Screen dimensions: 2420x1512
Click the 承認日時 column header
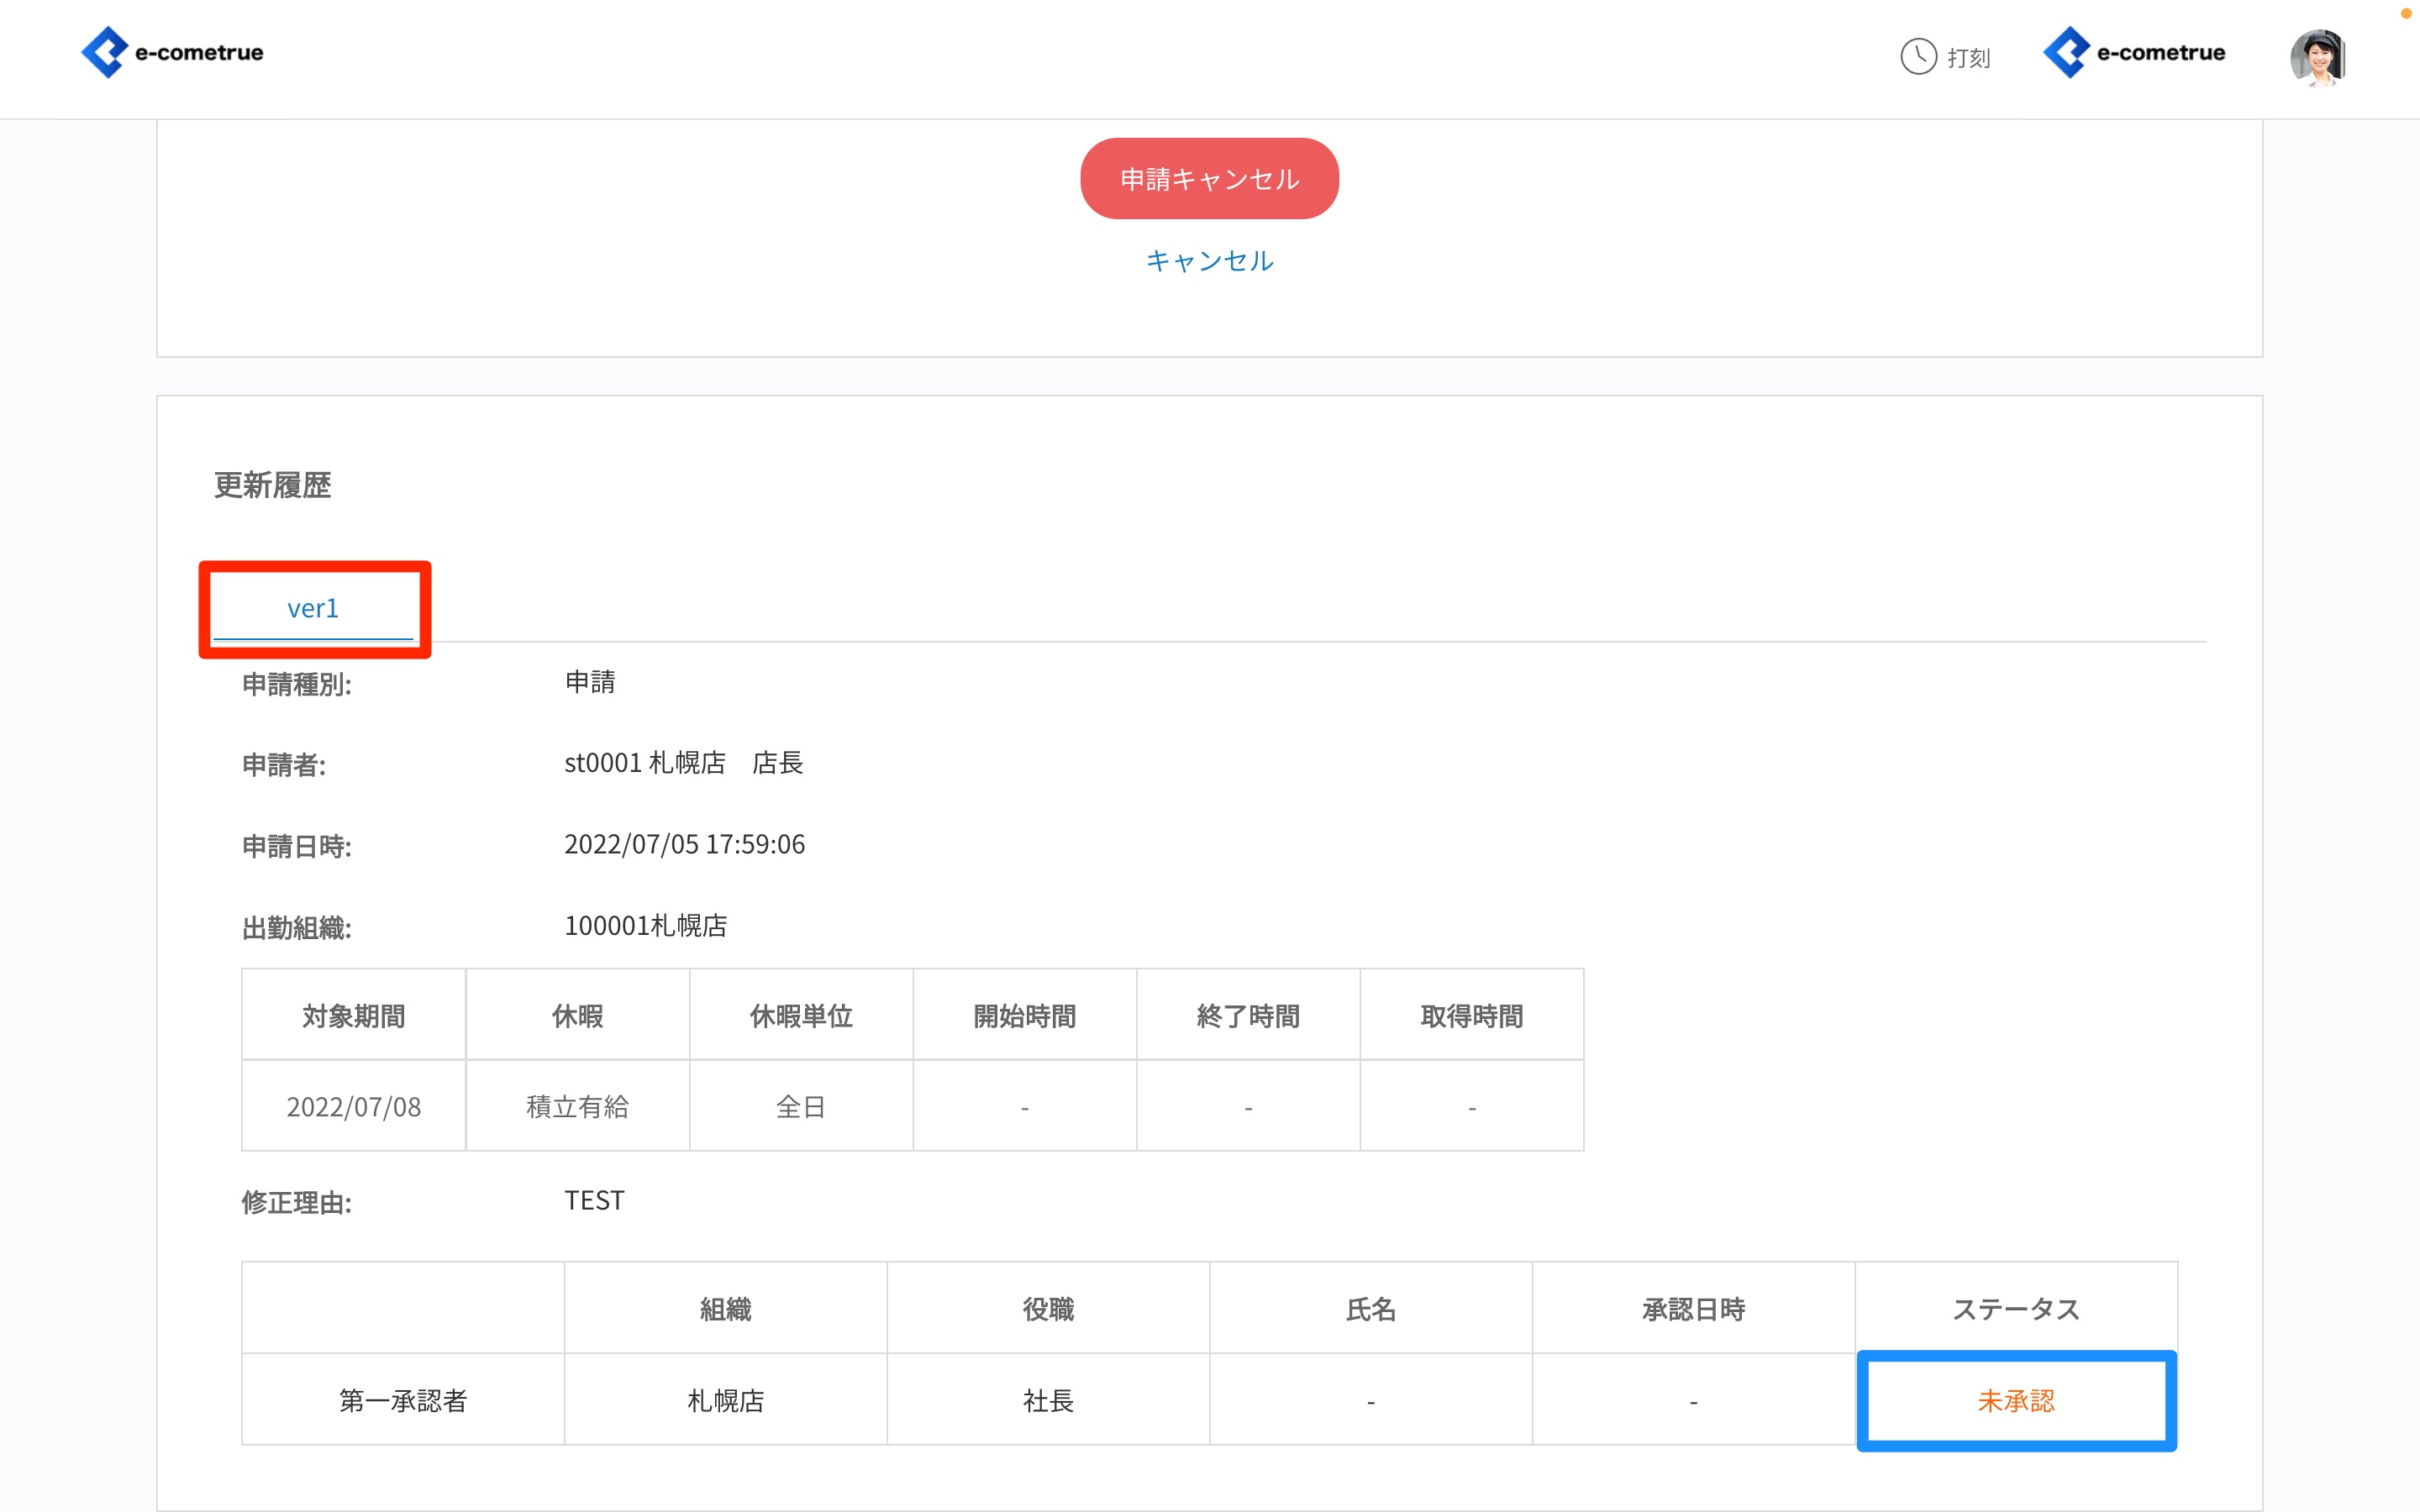1693,1309
